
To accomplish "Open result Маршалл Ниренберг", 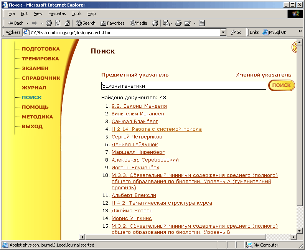I will coord(138,152).
